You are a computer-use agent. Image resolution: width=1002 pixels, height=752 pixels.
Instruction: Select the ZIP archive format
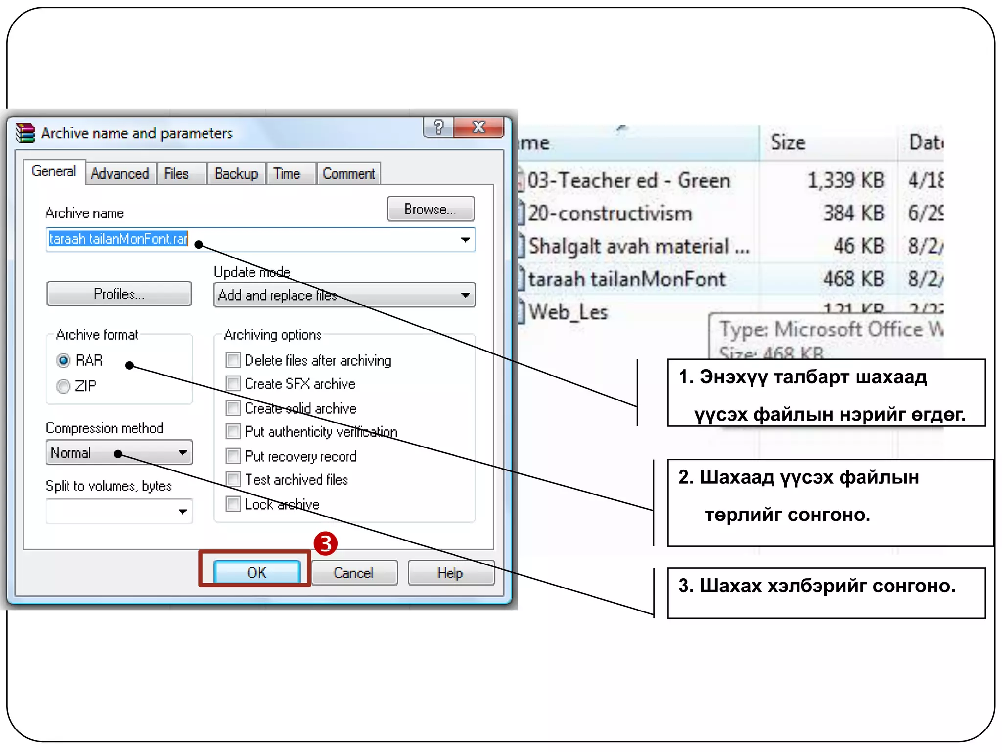64,386
